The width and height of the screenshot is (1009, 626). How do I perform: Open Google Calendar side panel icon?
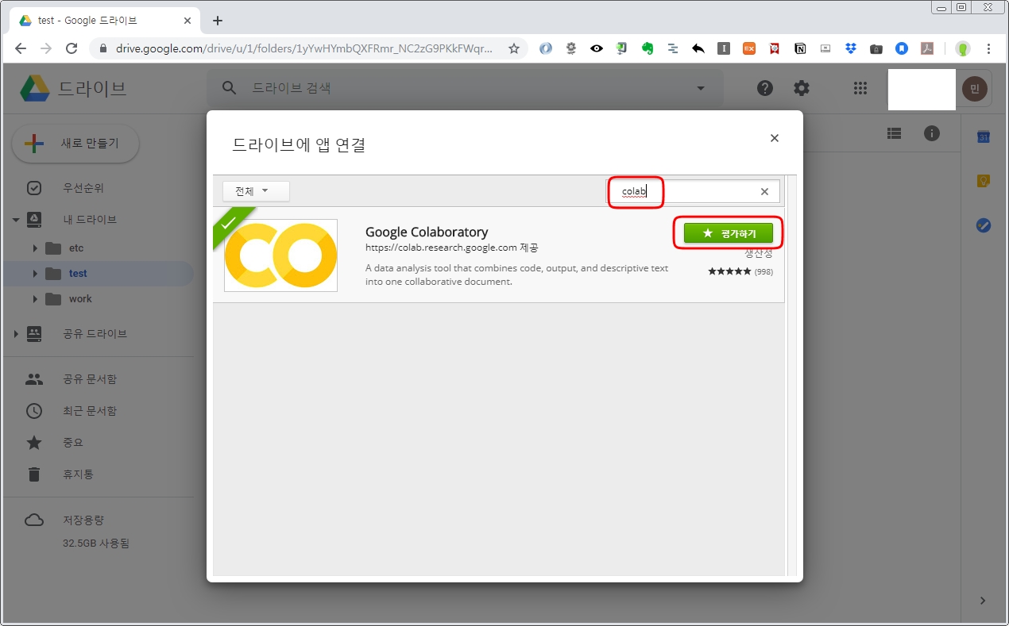click(983, 137)
